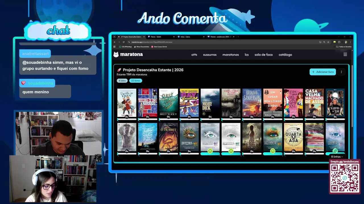This screenshot has width=364, height=204.
Task: Open the WhatsApp bookmark
Action: click(125, 47)
